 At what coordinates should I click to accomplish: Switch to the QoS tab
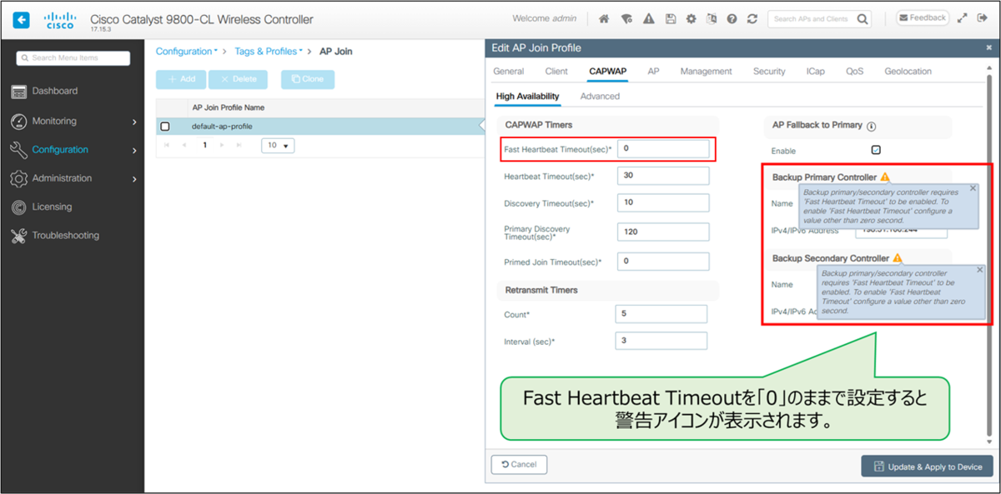pyautogui.click(x=854, y=72)
